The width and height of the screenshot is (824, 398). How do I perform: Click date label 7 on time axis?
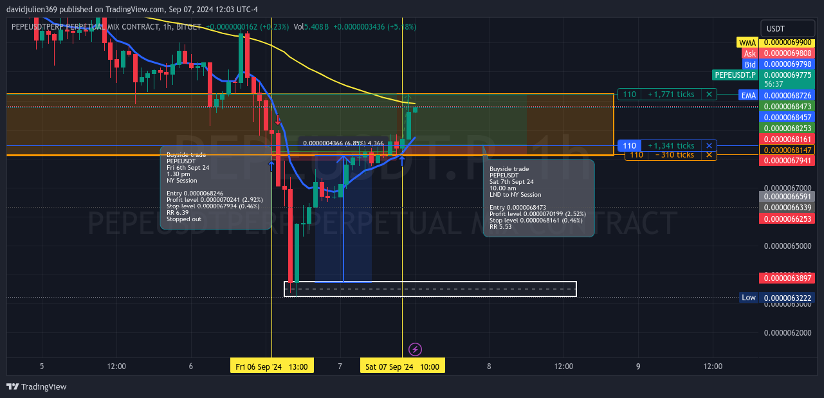pyautogui.click(x=340, y=366)
